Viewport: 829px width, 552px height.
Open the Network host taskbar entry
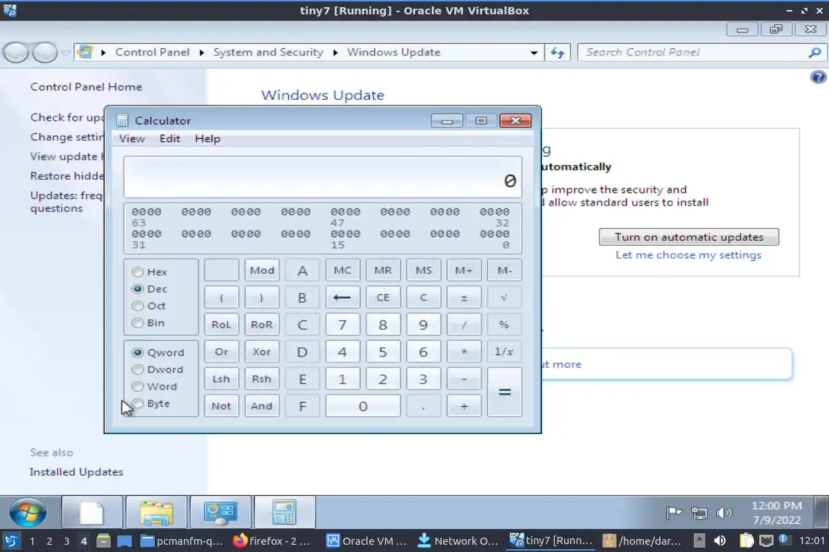pyautogui.click(x=458, y=541)
